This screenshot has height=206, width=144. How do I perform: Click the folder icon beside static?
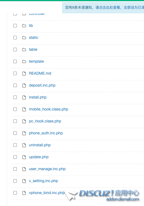24,37
